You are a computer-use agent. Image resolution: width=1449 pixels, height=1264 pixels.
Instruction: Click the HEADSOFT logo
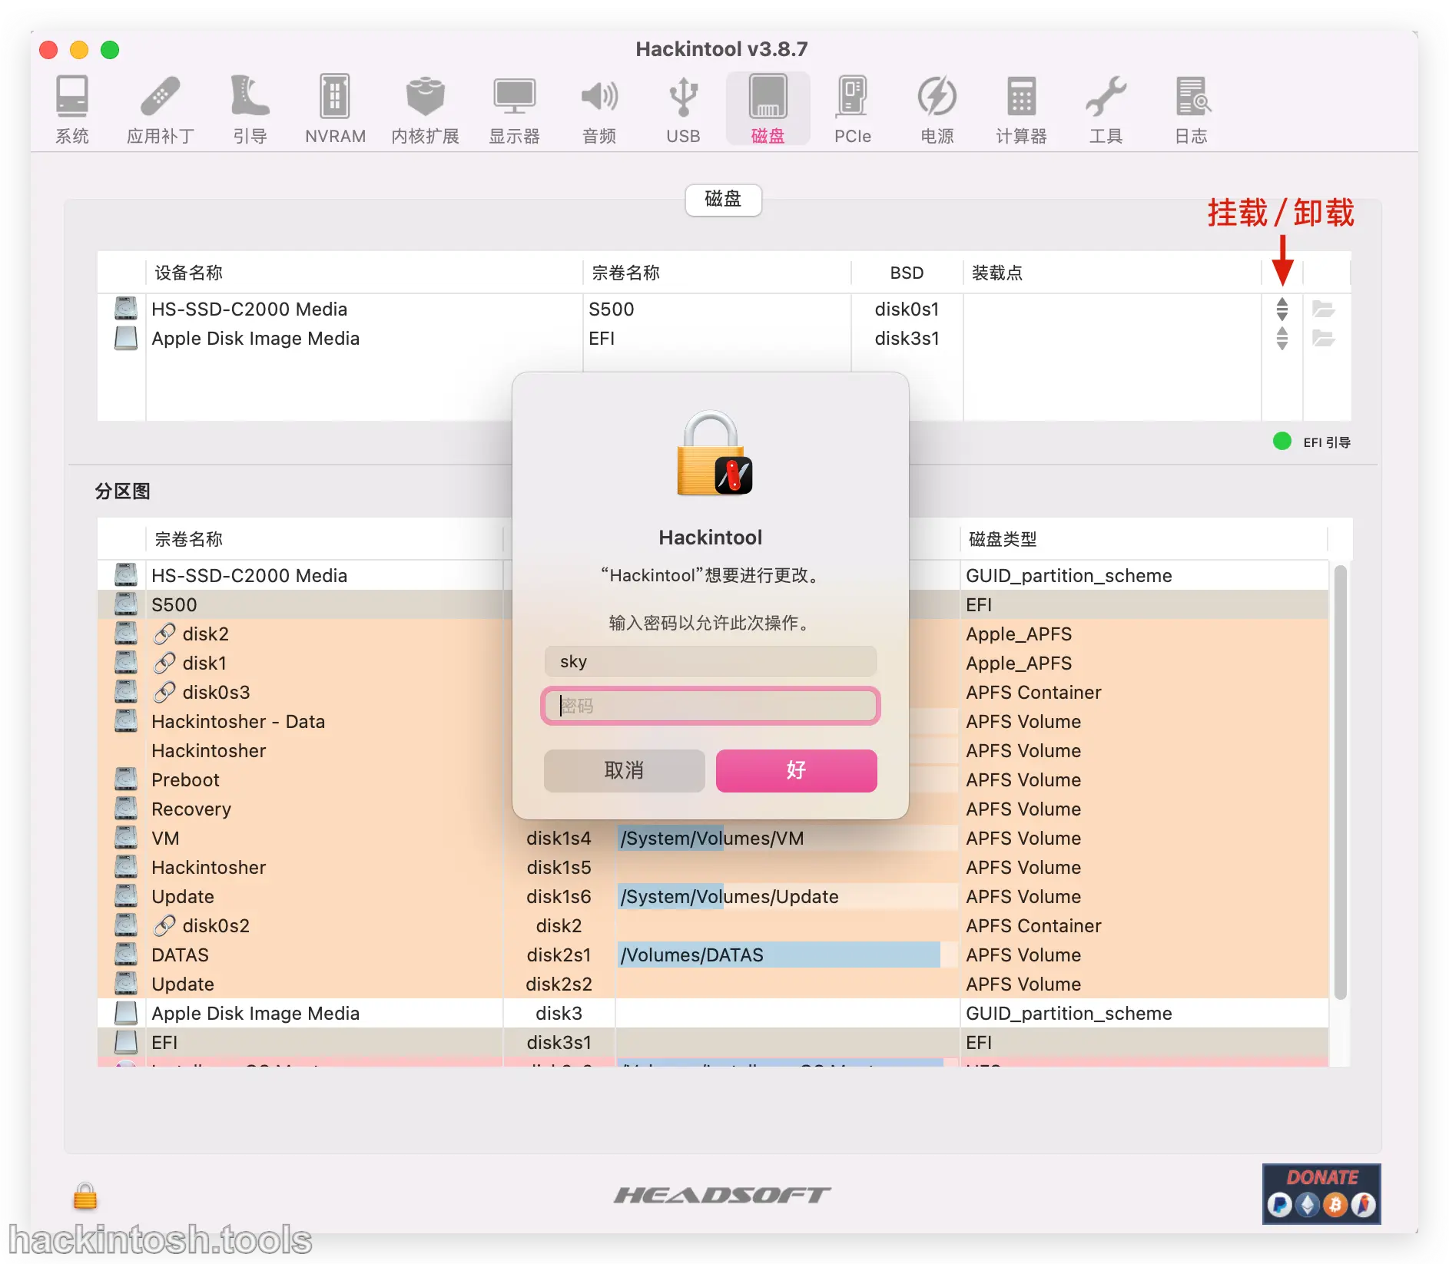(722, 1195)
